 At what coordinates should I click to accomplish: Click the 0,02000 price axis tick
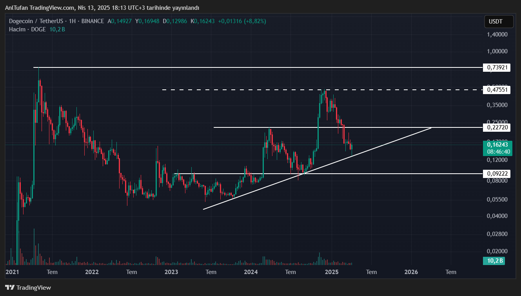[497, 251]
